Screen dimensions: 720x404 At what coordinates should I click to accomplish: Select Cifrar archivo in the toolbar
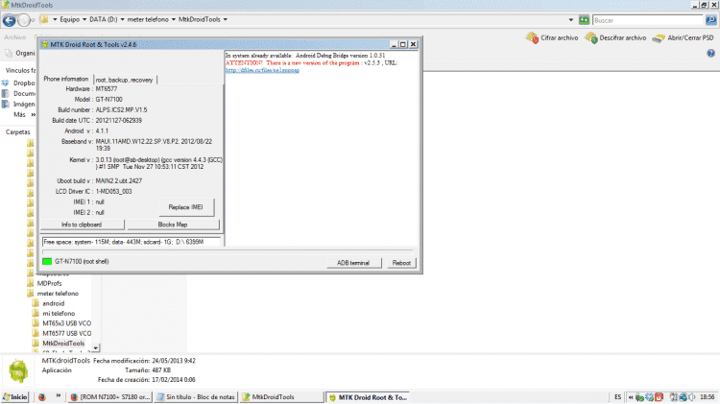point(552,37)
